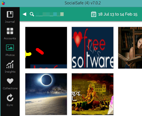Open the solar eclipse photo
This screenshot has height=116, width=142.
(x=46, y=94)
